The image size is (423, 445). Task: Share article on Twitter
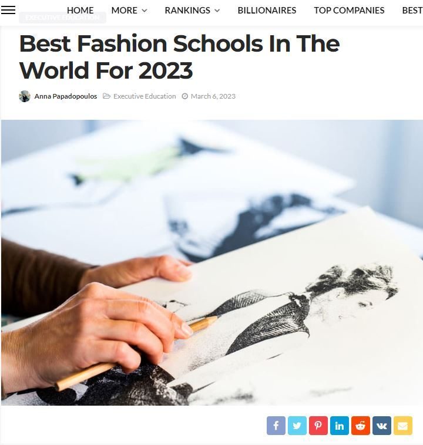point(297,426)
